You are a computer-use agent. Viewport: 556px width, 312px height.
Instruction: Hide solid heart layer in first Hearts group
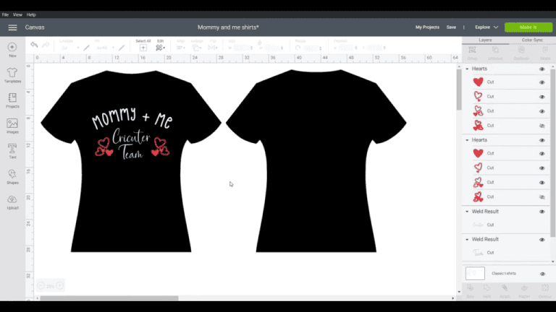pos(542,82)
